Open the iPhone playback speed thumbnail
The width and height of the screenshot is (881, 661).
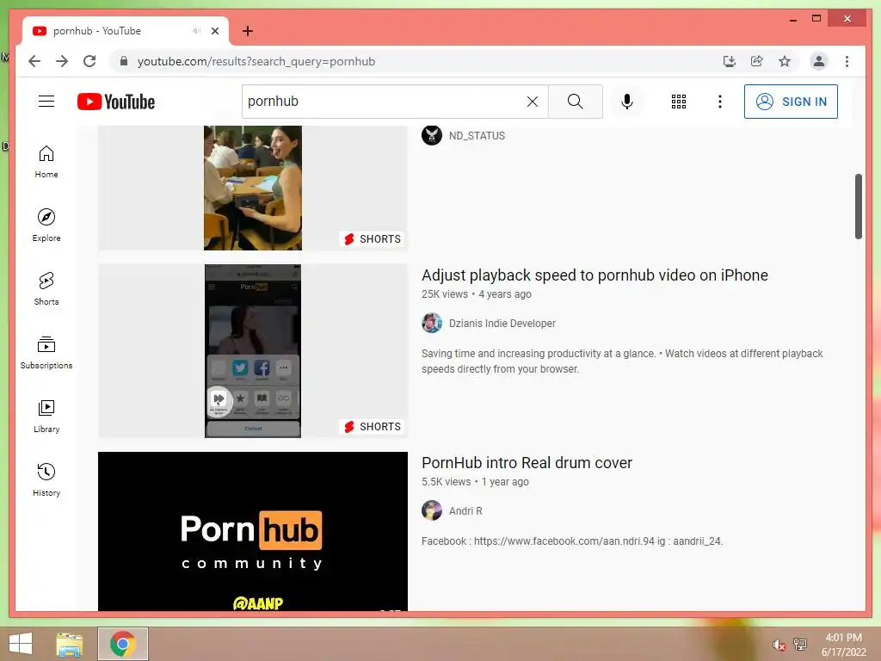(253, 351)
